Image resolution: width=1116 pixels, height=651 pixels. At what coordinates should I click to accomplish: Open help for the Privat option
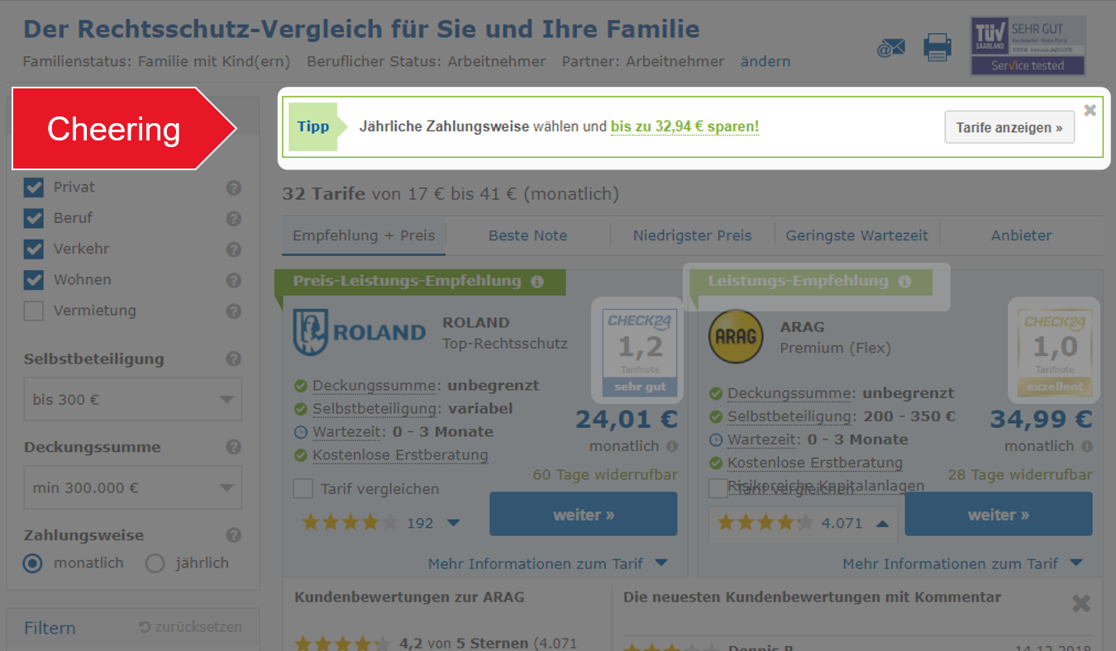(234, 188)
